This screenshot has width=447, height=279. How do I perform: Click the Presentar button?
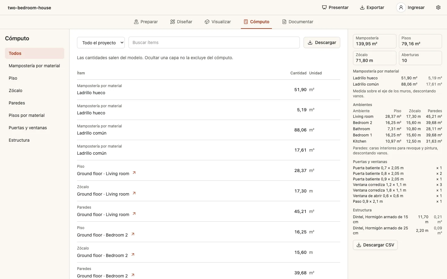335,7
